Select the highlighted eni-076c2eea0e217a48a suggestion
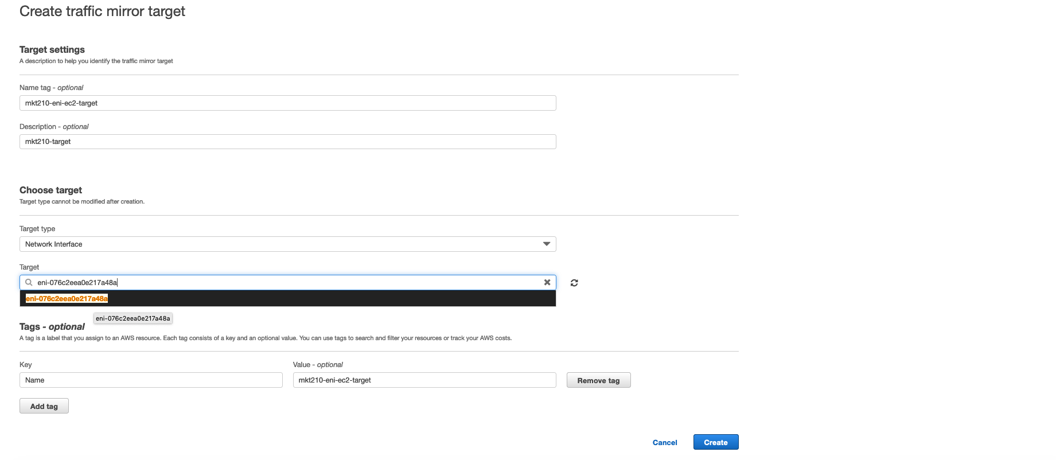Image resolution: width=1056 pixels, height=460 pixels. coord(67,298)
